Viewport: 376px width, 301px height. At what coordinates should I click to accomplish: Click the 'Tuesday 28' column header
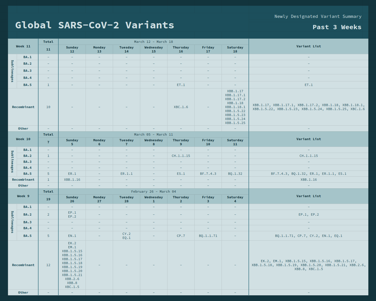(x=127, y=199)
